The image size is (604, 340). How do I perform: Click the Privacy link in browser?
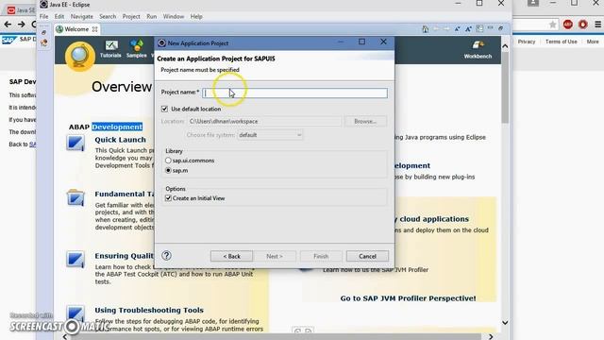click(527, 42)
